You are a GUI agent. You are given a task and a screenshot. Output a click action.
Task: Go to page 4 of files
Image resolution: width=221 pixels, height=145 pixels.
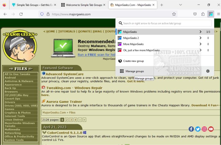click(75, 120)
